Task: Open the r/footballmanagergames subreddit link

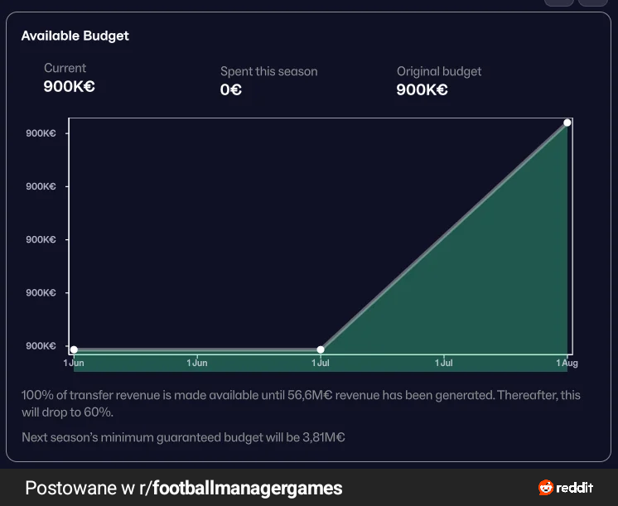Action: tap(247, 488)
